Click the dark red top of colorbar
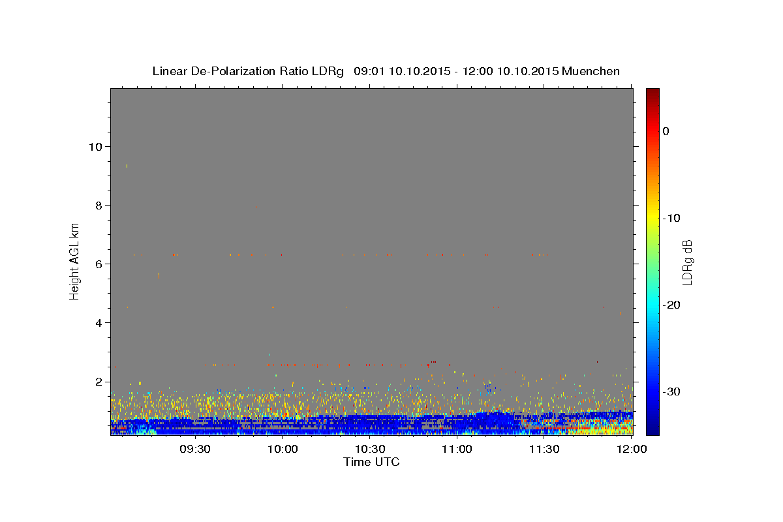 [x=652, y=95]
